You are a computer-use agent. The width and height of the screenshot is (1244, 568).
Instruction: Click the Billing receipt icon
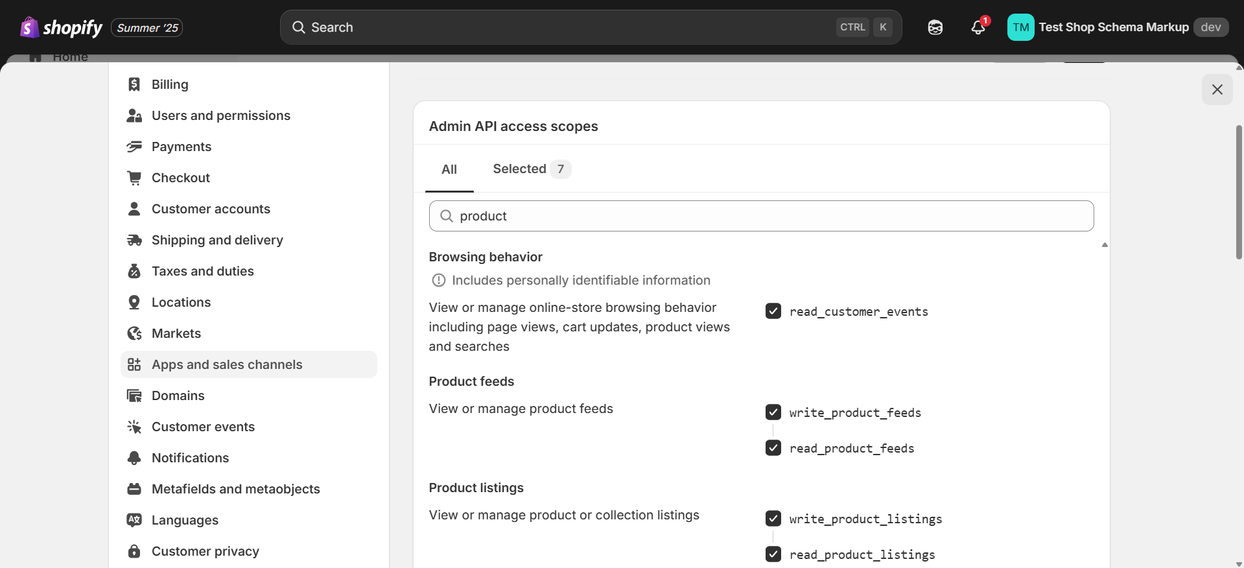coord(134,84)
